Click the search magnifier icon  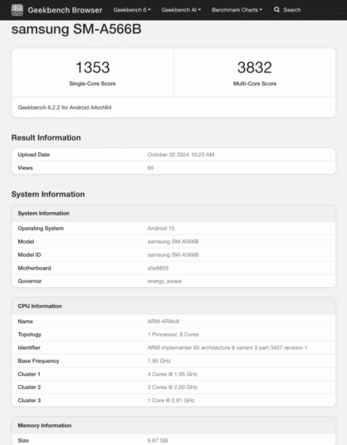(277, 10)
